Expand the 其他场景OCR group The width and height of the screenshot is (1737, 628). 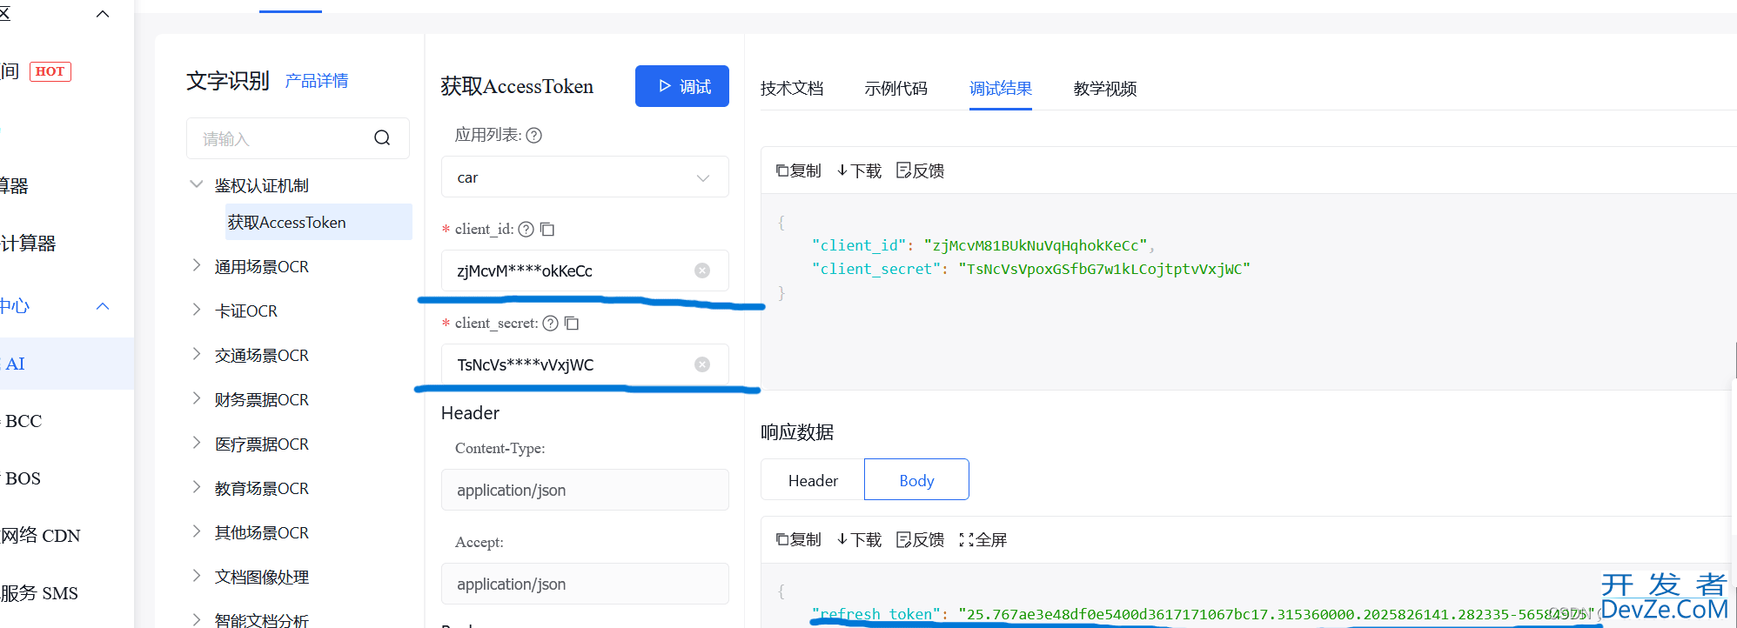(x=197, y=531)
